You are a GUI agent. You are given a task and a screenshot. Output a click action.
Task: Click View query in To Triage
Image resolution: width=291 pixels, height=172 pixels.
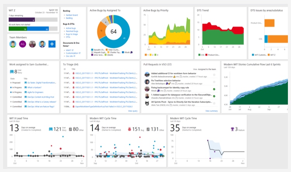pos(133,111)
